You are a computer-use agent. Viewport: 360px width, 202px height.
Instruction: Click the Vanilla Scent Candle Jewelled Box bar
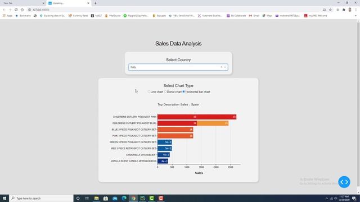pyautogui.click(x=163, y=161)
